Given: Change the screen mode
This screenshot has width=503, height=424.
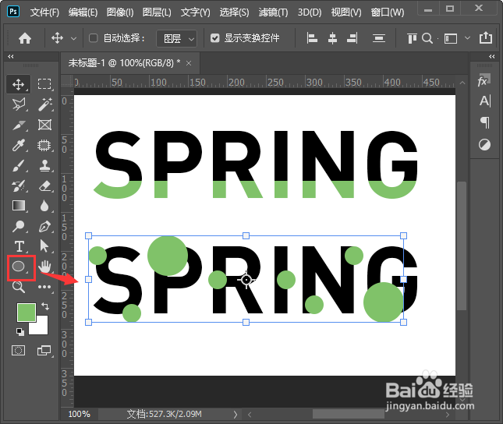Looking at the screenshot, I should point(44,350).
